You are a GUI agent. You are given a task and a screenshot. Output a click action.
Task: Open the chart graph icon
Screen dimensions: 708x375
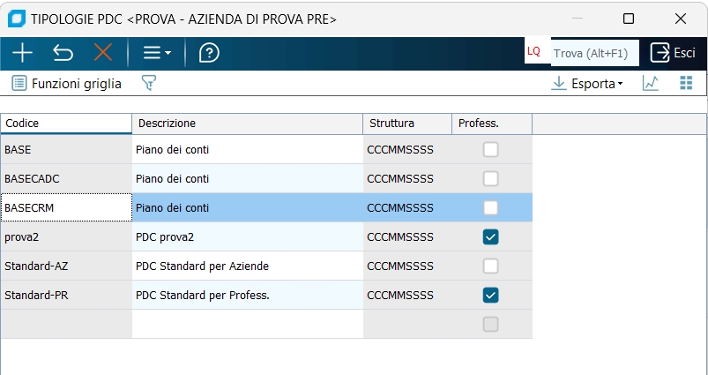pyautogui.click(x=651, y=83)
